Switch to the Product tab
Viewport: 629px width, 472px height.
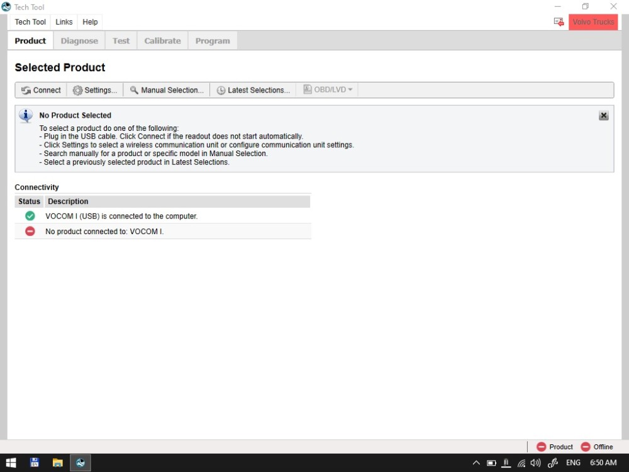click(30, 41)
